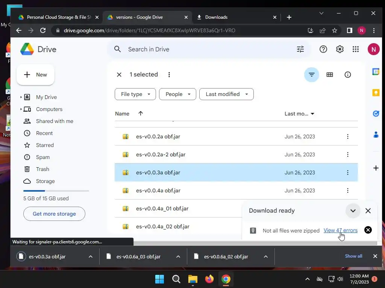Go back to the previous page
Screen dimensions: 385x288
point(19,30)
